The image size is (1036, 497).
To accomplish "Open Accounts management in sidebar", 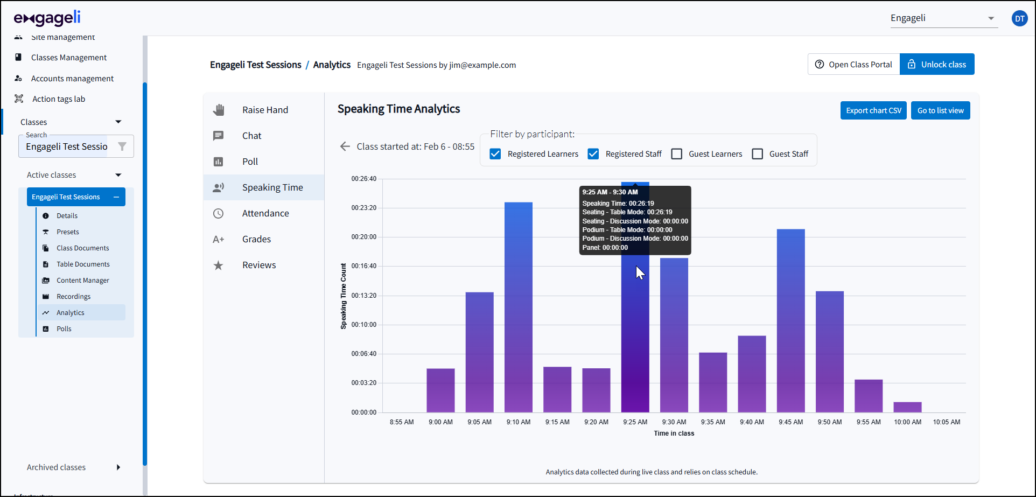I will click(x=72, y=78).
